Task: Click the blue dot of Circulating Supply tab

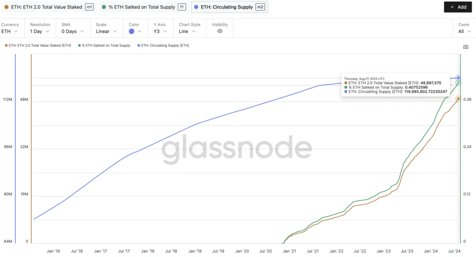Action: [196, 7]
